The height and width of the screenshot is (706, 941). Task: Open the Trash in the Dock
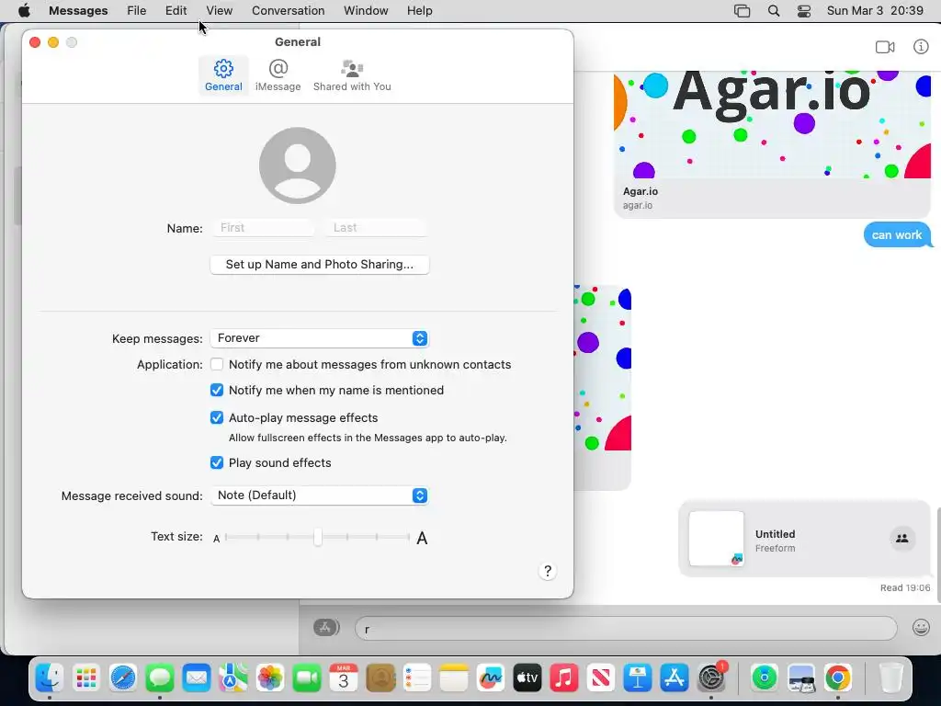click(890, 678)
